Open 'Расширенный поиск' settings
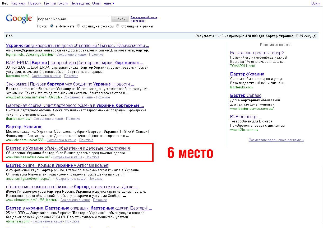Viewport: 323px width, 228px height. [x=144, y=17]
